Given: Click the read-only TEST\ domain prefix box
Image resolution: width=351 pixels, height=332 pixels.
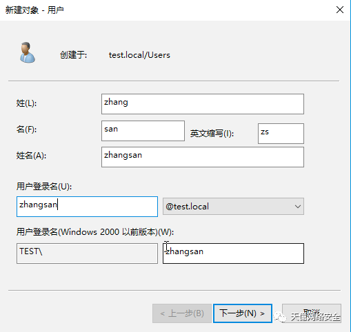Looking at the screenshot, I should pos(87,253).
